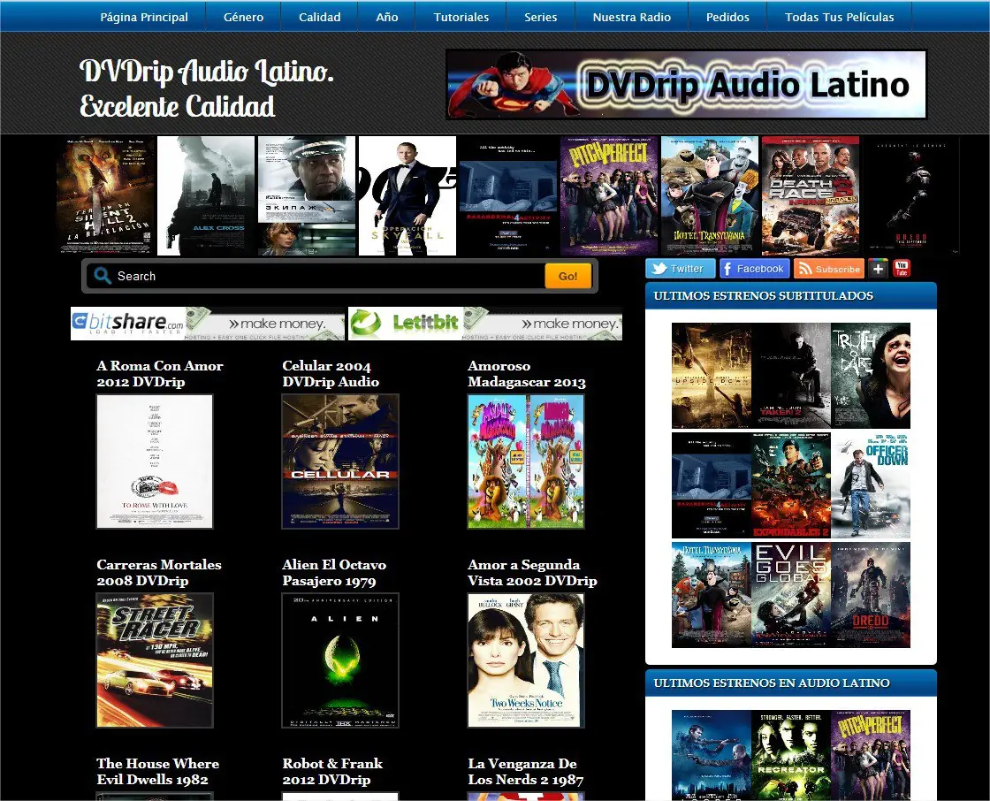Open the Género menu

tap(243, 17)
